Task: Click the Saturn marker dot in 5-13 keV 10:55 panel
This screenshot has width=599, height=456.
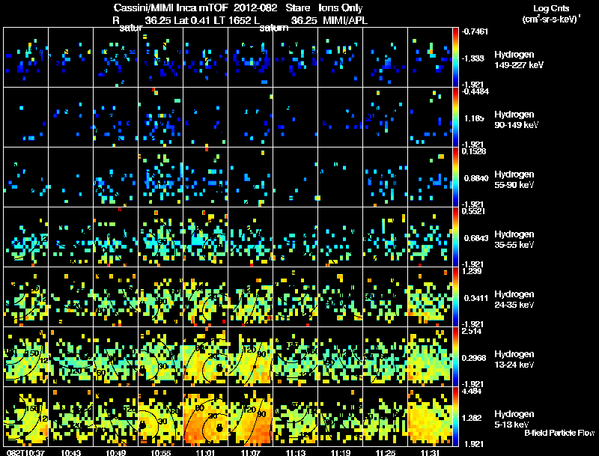Action: coord(143,425)
